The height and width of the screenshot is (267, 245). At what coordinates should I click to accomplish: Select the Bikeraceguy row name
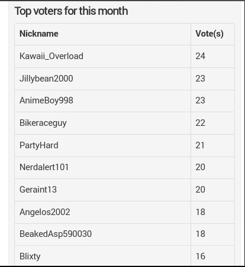tap(43, 123)
